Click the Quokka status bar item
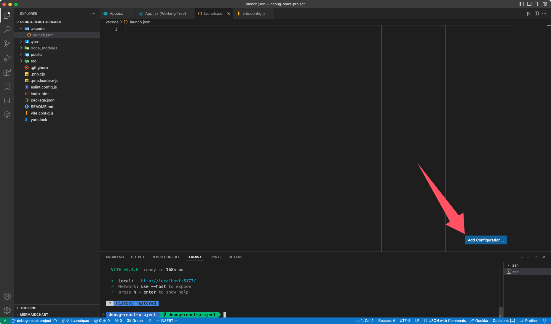The image size is (551, 324). pyautogui.click(x=479, y=320)
